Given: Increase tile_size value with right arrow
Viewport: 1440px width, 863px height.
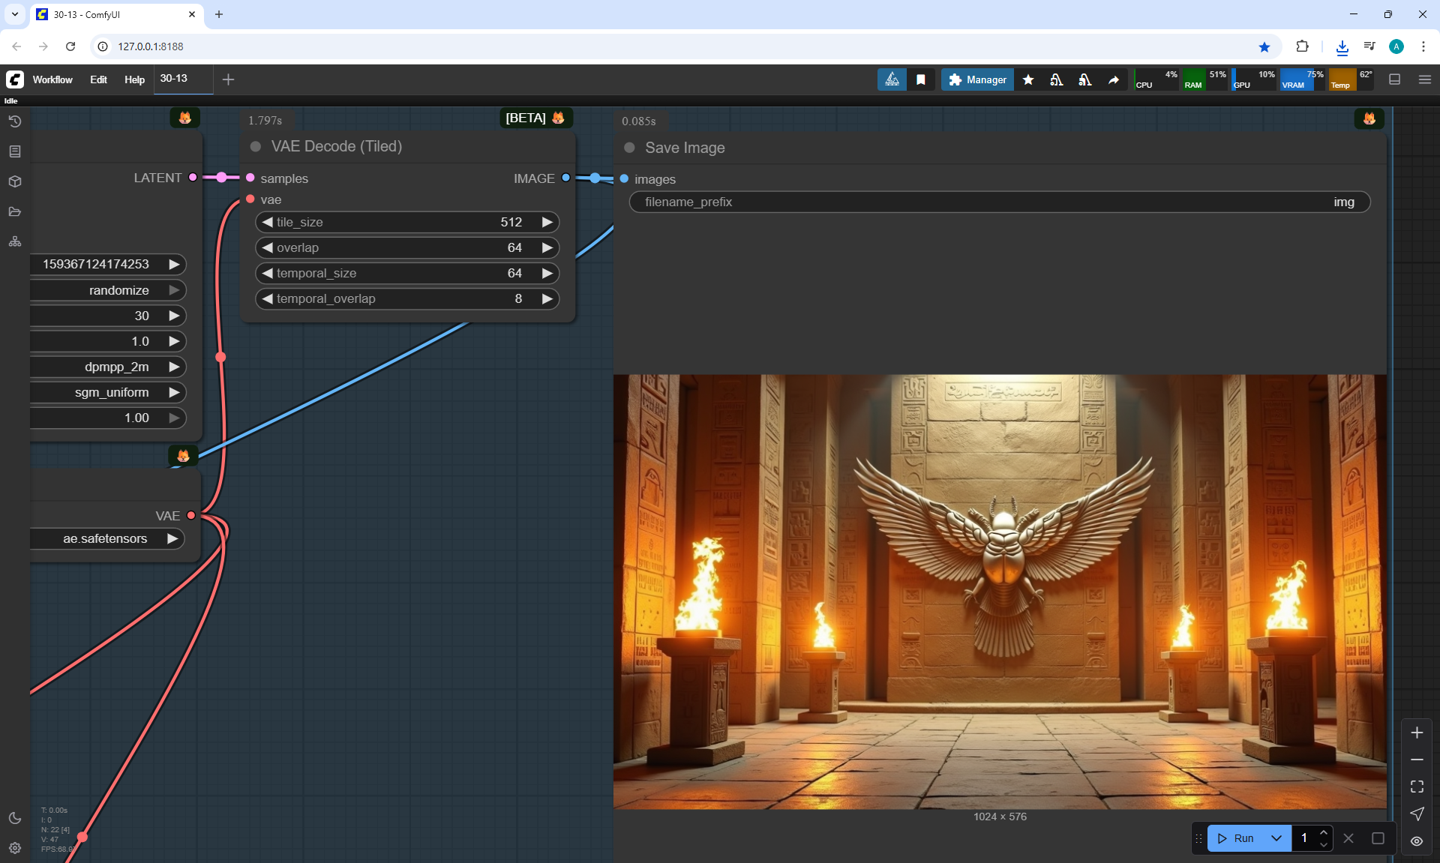Looking at the screenshot, I should point(547,222).
